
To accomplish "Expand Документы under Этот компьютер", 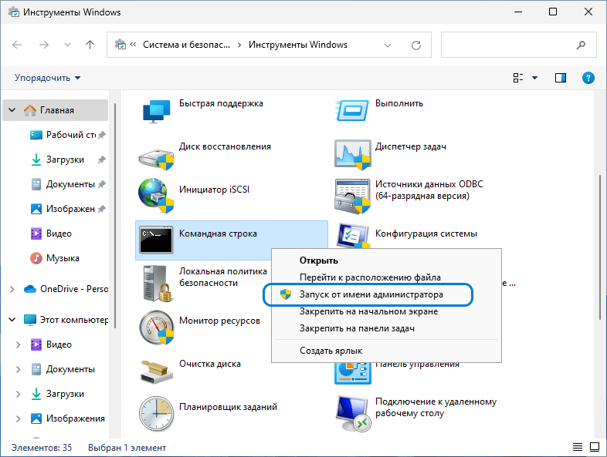I will point(18,369).
